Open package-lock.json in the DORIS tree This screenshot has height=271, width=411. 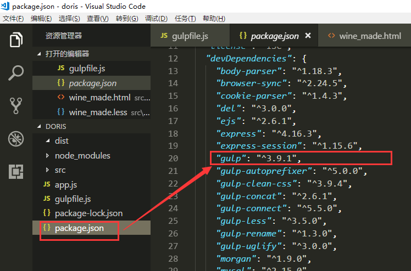pyautogui.click(x=91, y=213)
